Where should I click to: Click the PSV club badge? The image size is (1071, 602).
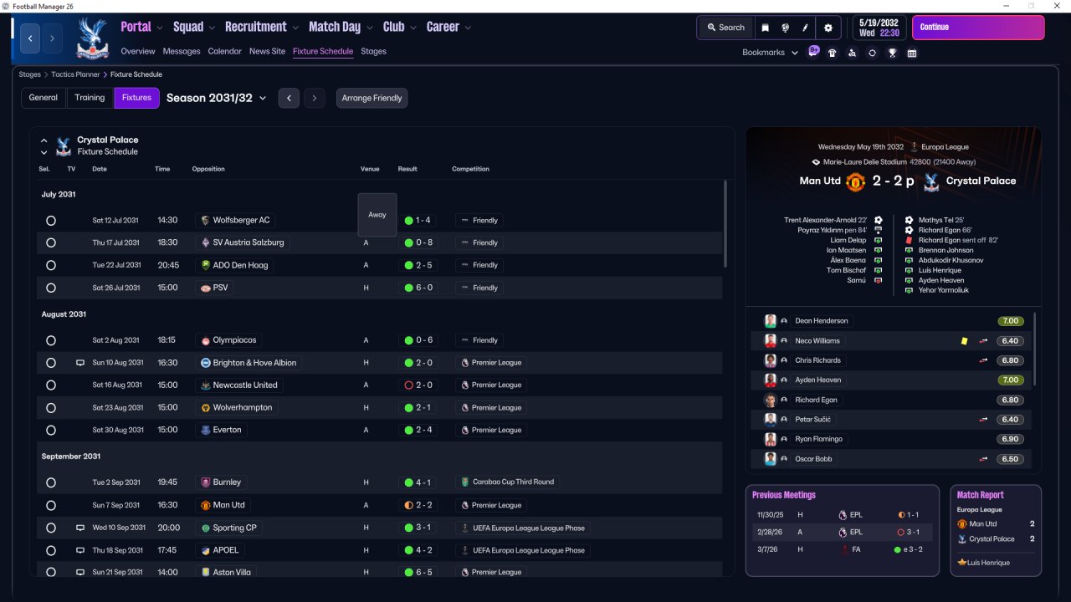point(205,288)
